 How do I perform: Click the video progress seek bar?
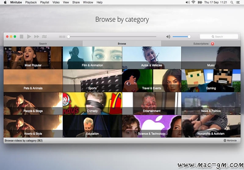pyautogui.click(x=112, y=37)
